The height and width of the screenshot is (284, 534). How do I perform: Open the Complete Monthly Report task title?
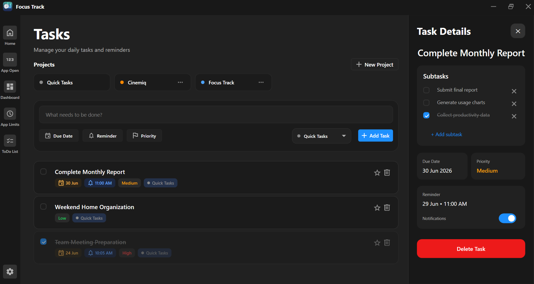click(x=90, y=172)
